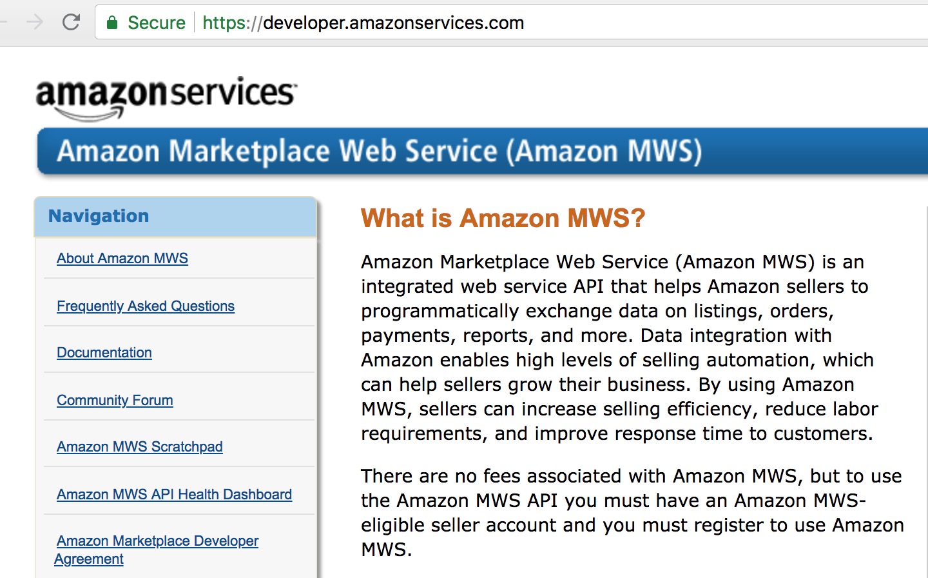Open Frequently Asked Questions link
The height and width of the screenshot is (578, 928).
(x=146, y=306)
